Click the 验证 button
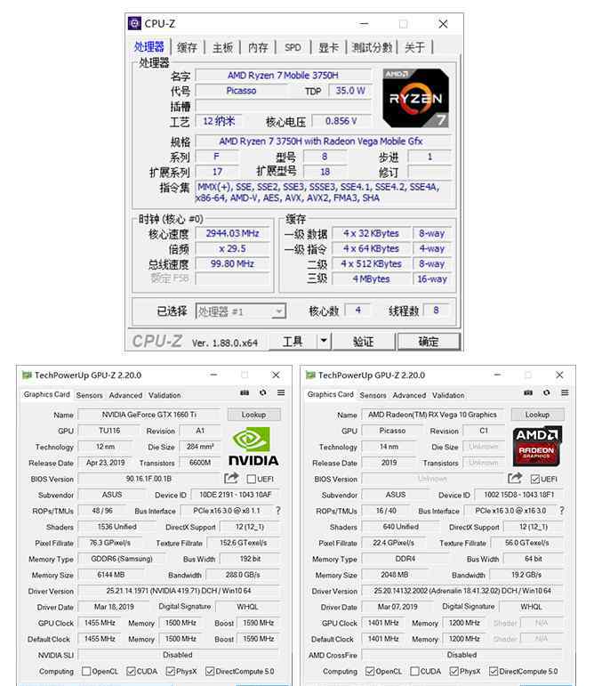 (363, 342)
